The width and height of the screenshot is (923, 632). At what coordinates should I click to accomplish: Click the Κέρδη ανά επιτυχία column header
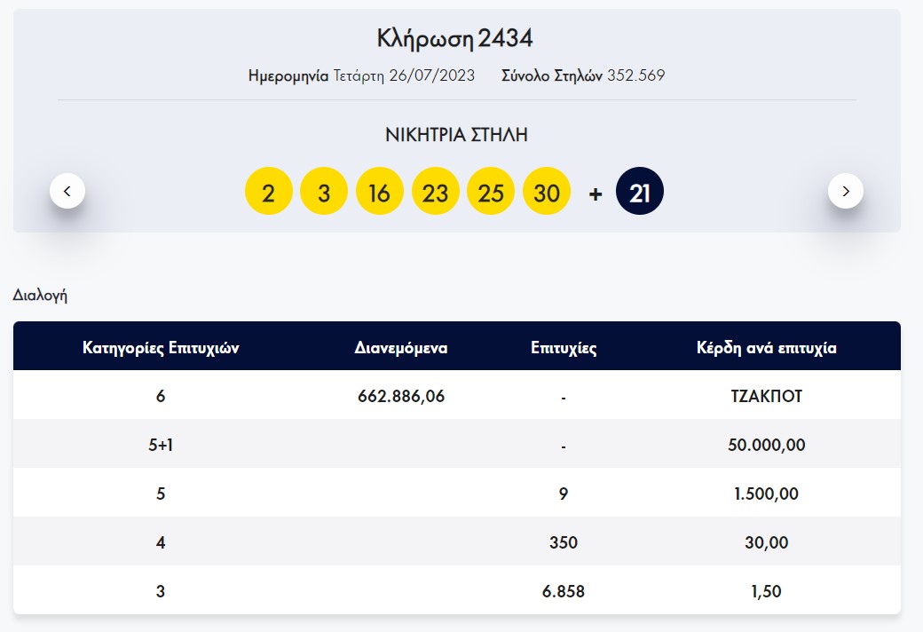click(767, 348)
